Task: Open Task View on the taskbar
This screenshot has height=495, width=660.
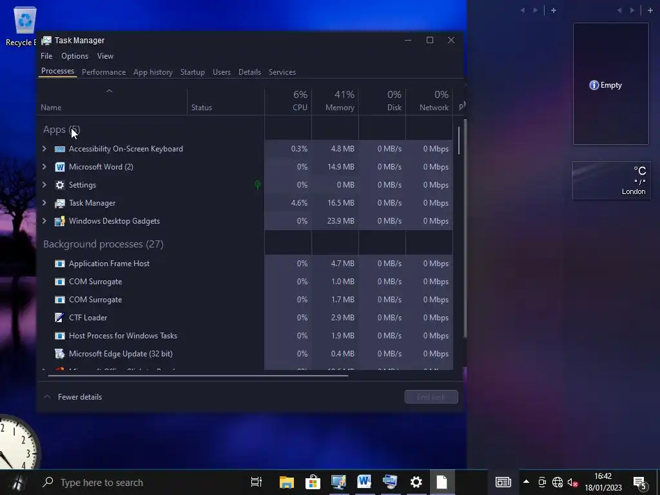Action: [256, 482]
